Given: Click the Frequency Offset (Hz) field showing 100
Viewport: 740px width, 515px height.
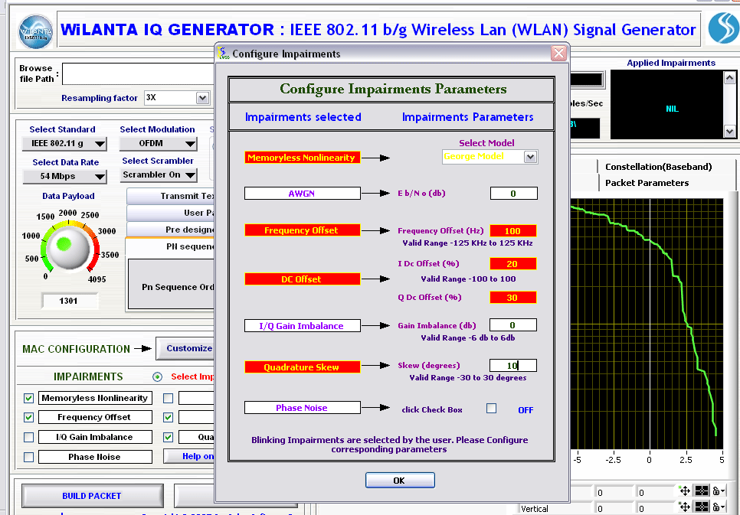Looking at the screenshot, I should (x=513, y=231).
